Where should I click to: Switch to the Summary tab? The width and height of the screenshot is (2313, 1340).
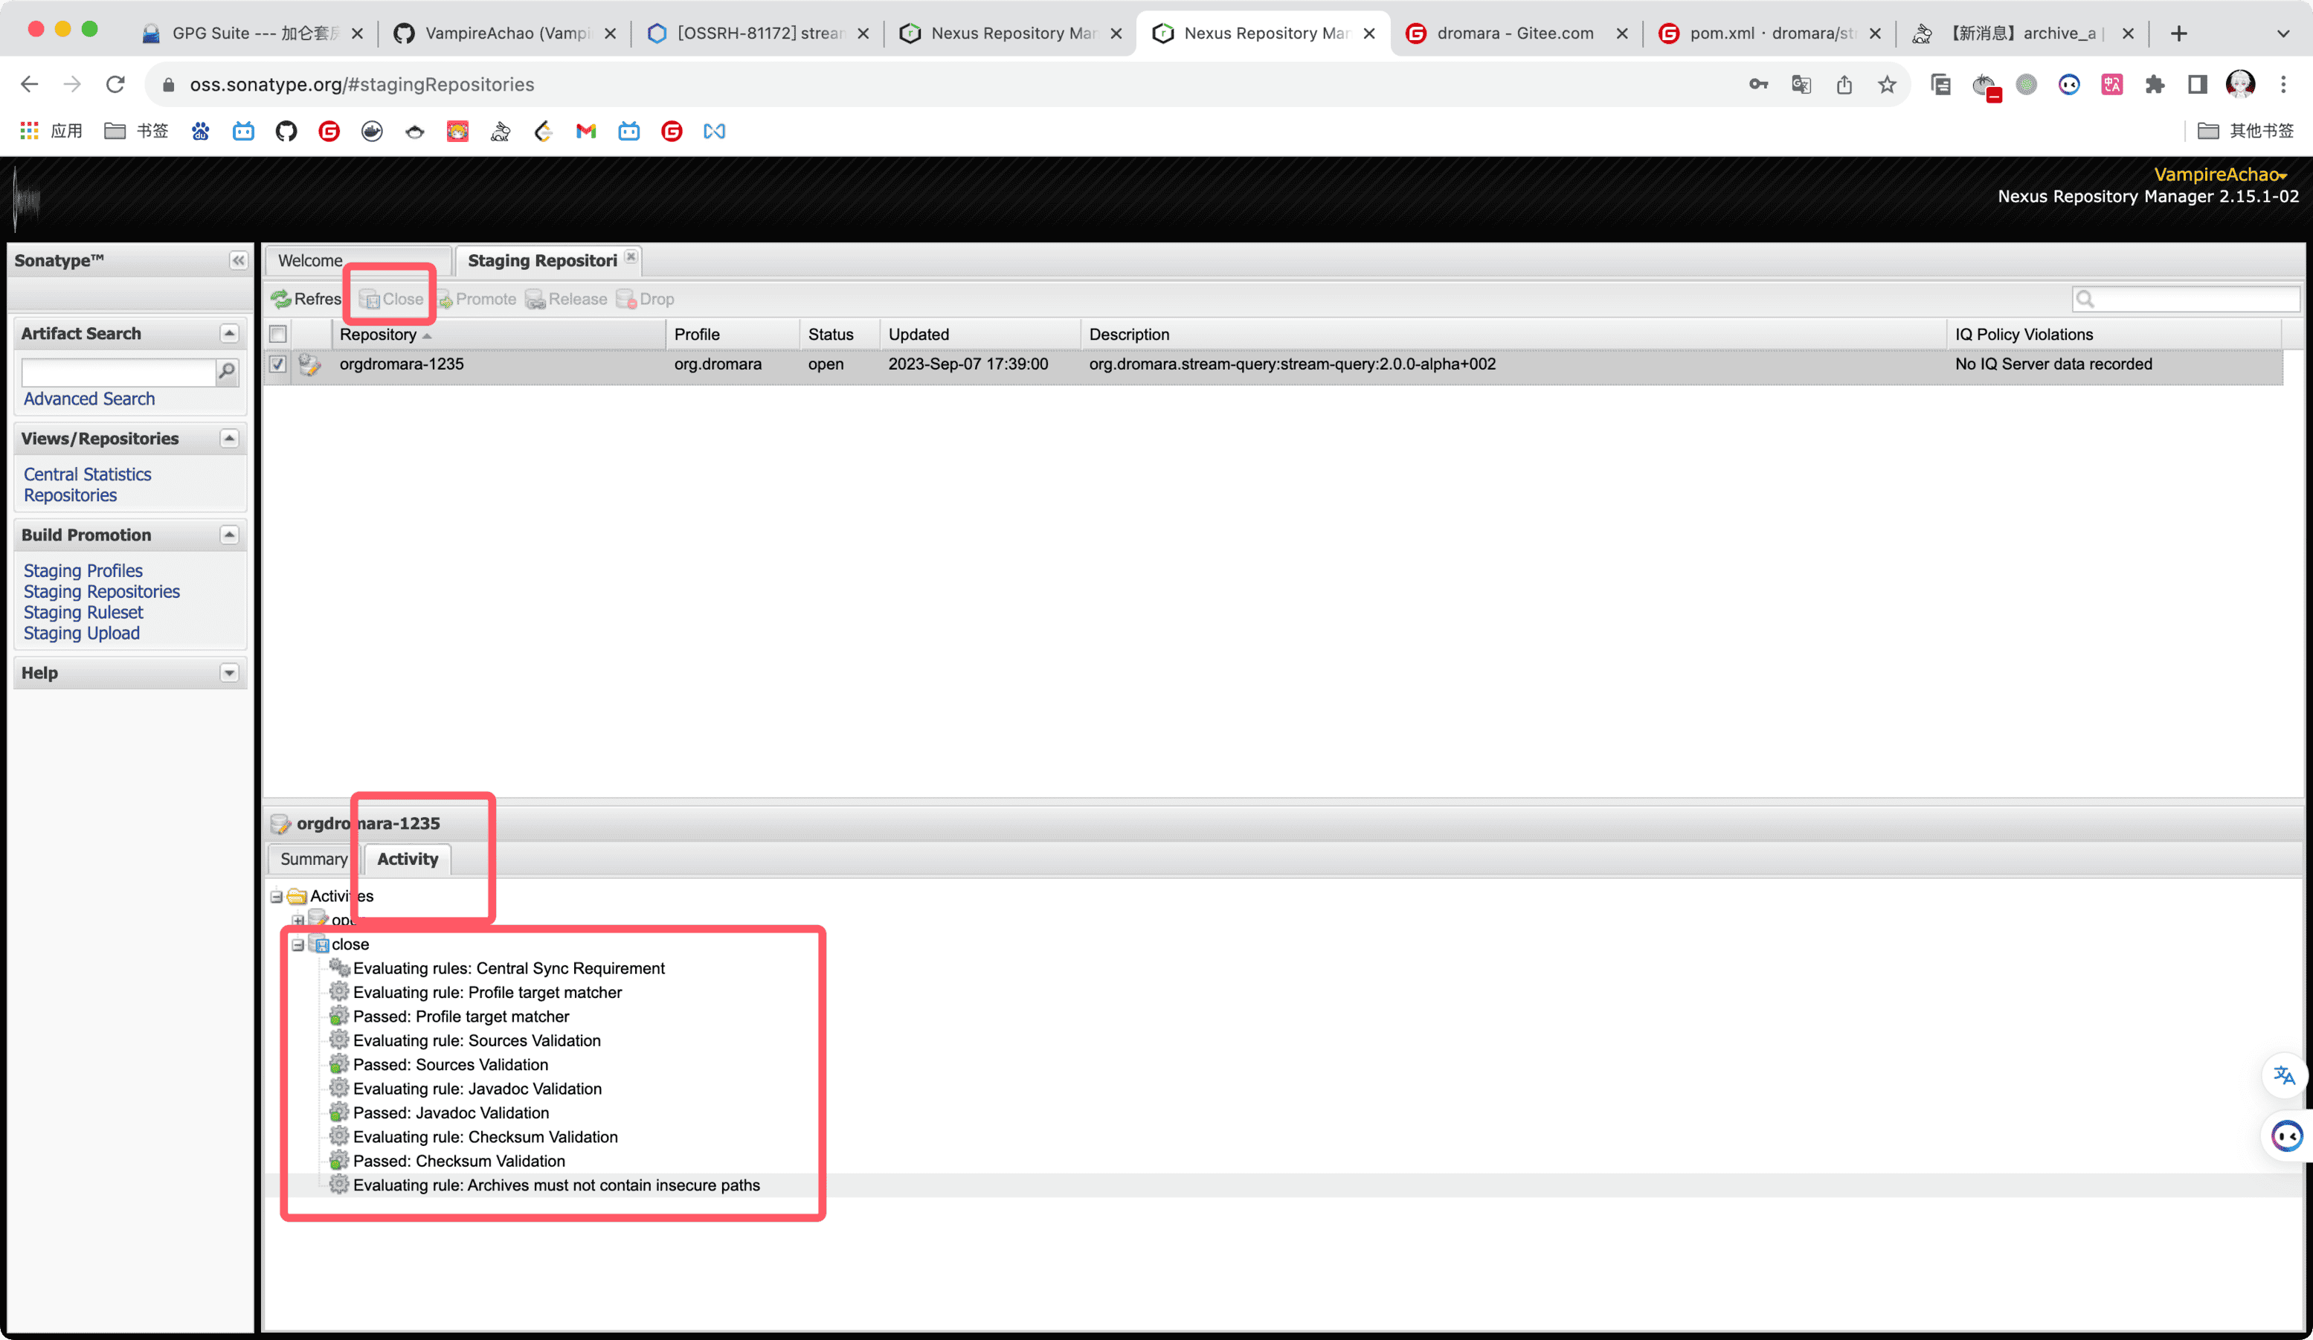click(313, 859)
